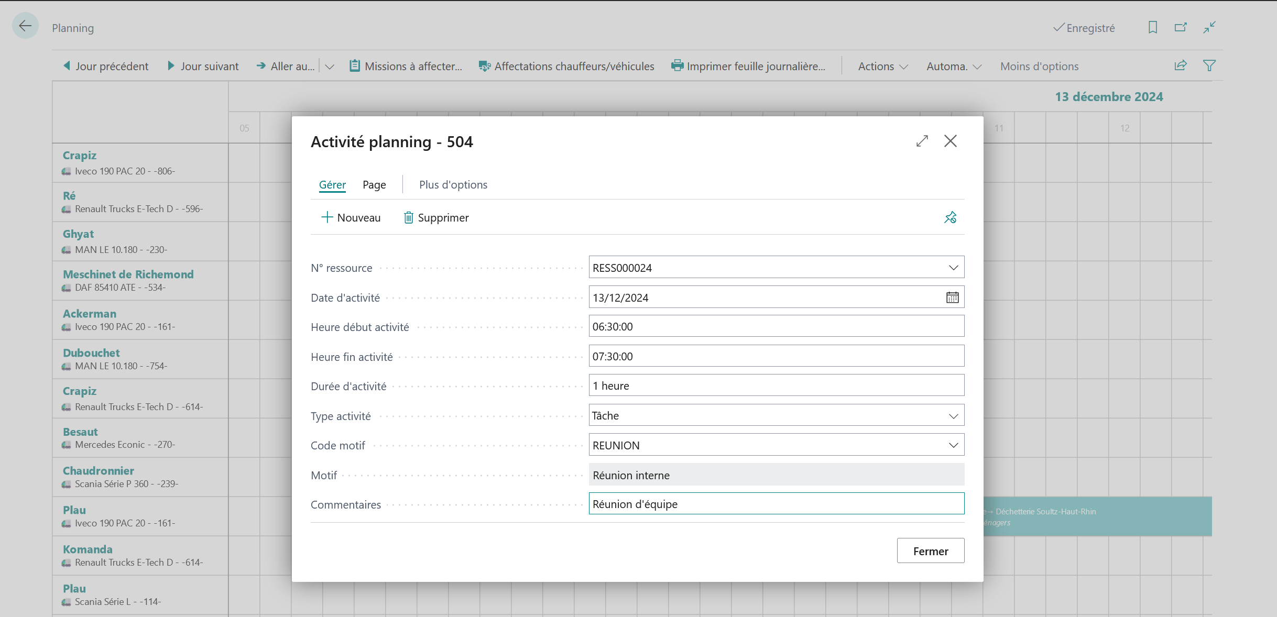Click the Heure début activité field
The width and height of the screenshot is (1277, 617).
pyautogui.click(x=776, y=326)
